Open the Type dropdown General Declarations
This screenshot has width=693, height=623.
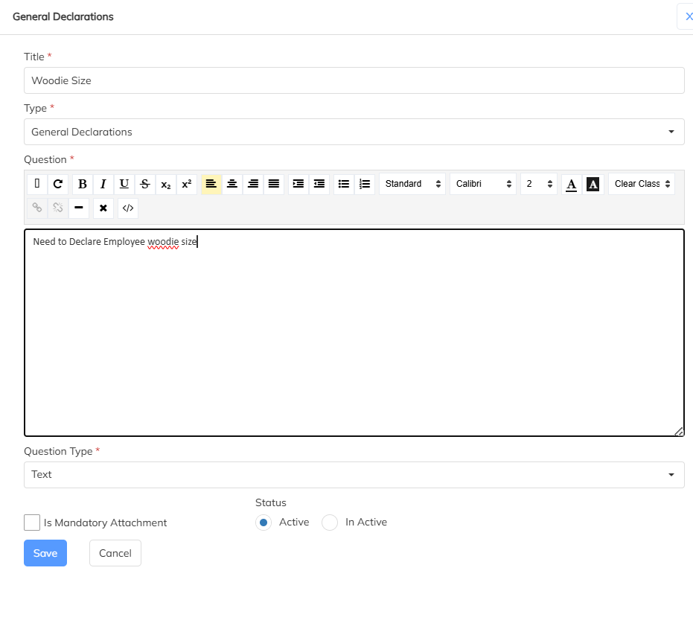click(x=354, y=132)
